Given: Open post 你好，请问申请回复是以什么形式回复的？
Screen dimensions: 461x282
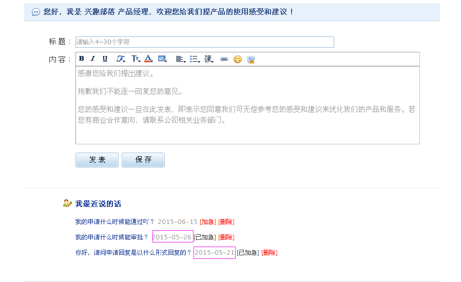Looking at the screenshot, I should pyautogui.click(x=133, y=252).
